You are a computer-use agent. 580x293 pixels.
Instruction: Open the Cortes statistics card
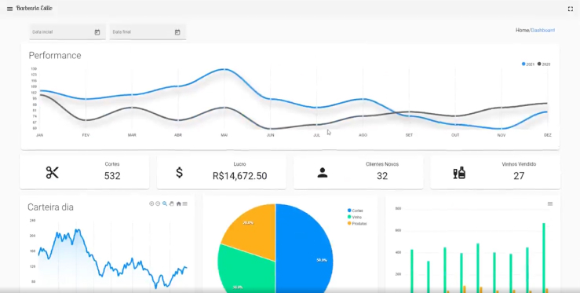pos(84,172)
